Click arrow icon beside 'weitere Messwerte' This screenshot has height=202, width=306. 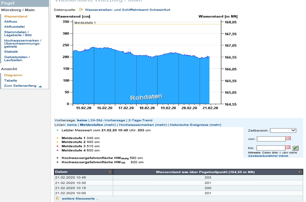pyautogui.click(x=57, y=198)
